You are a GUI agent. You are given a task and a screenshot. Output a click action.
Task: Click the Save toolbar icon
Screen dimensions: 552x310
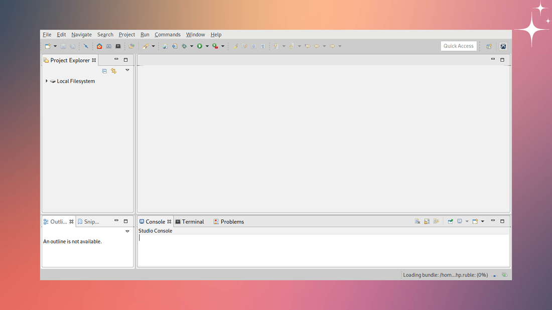pyautogui.click(x=63, y=46)
